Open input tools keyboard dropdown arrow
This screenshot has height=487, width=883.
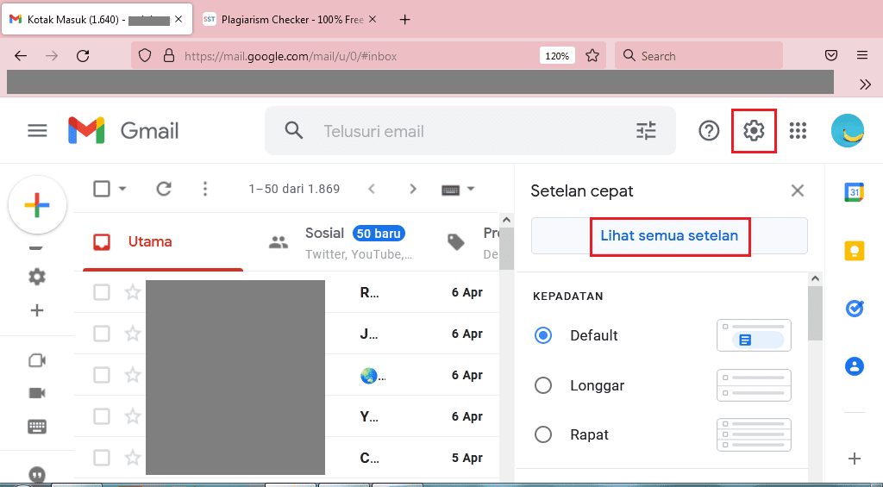(x=472, y=189)
